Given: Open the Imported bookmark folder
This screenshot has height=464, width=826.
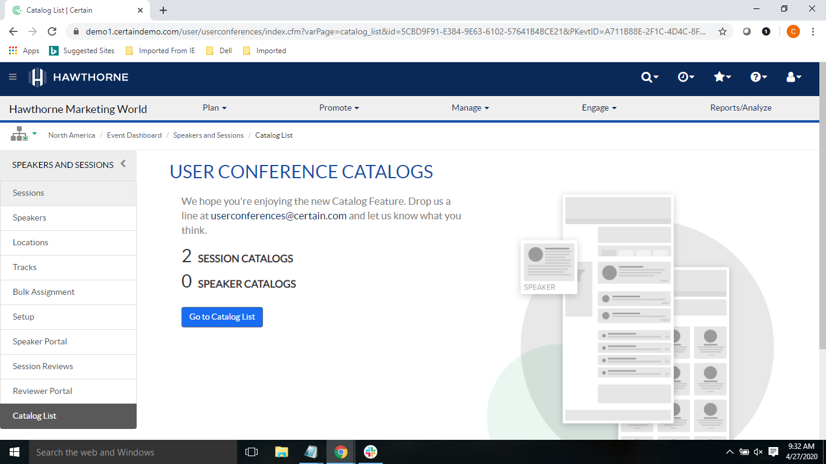Looking at the screenshot, I should 264,51.
